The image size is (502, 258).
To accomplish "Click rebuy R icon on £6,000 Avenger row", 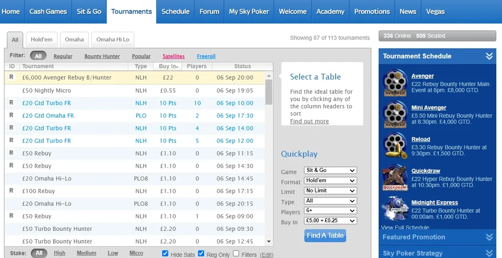I will click(x=11, y=77).
